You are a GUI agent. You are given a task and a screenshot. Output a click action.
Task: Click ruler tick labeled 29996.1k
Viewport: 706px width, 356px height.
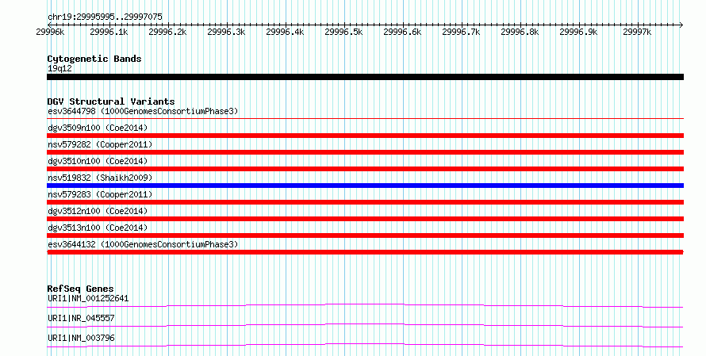click(109, 32)
